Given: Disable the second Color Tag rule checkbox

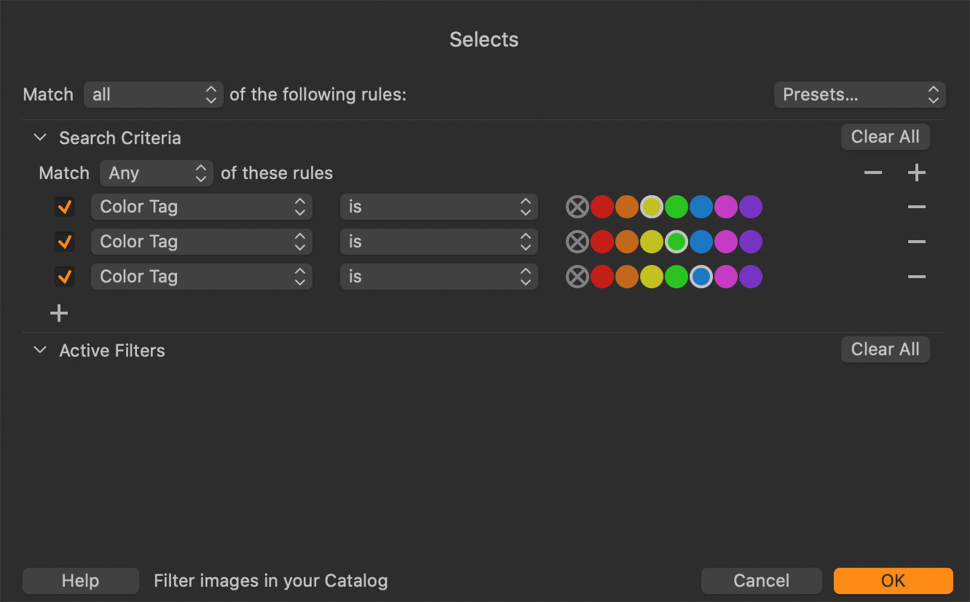Looking at the screenshot, I should 65,242.
